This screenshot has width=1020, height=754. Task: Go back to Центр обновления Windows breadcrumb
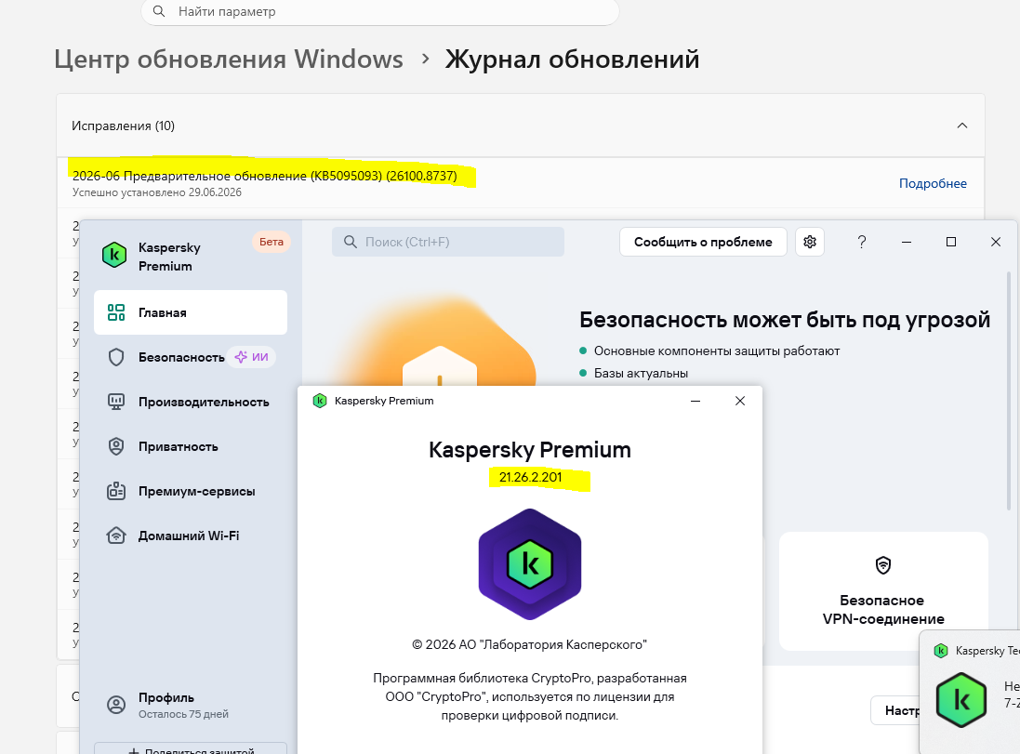pyautogui.click(x=229, y=60)
